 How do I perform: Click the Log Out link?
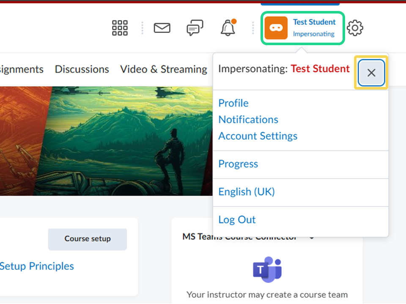tap(237, 220)
